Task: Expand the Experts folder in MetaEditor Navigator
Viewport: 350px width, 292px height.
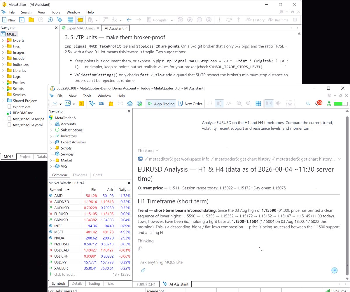Action: [3, 41]
